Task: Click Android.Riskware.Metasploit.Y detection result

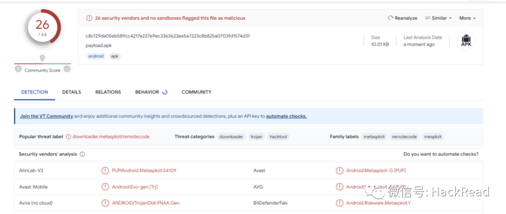Action: click(x=379, y=203)
